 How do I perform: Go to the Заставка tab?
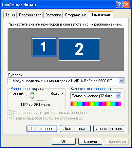53,15
